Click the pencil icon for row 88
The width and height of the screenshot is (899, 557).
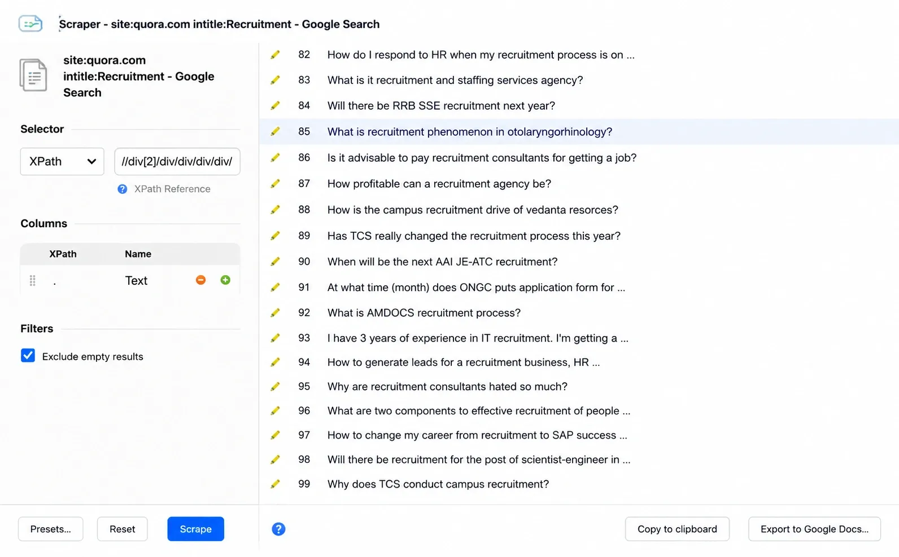[275, 210]
